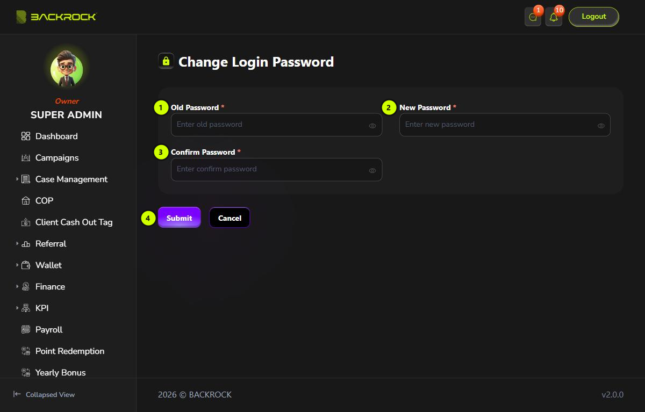Click the COP building icon
Image resolution: width=645 pixels, height=412 pixels.
coord(26,201)
